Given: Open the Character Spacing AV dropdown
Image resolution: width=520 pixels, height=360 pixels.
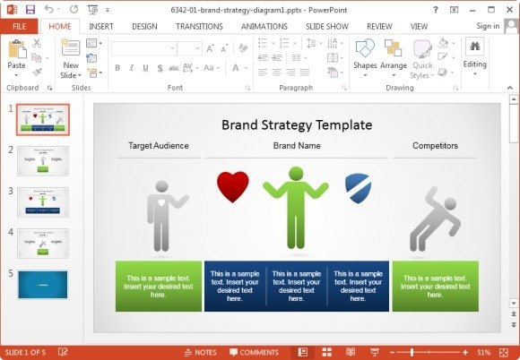Looking at the screenshot, I should (190, 68).
